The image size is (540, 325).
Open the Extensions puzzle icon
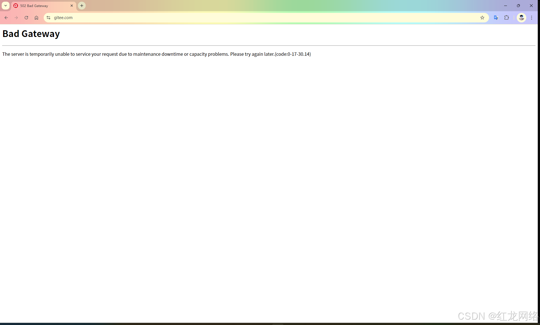tap(507, 18)
